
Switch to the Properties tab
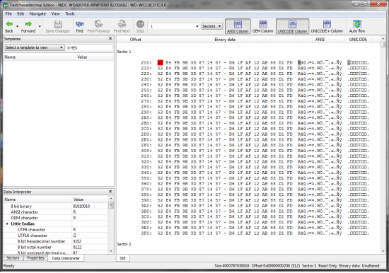(35, 258)
